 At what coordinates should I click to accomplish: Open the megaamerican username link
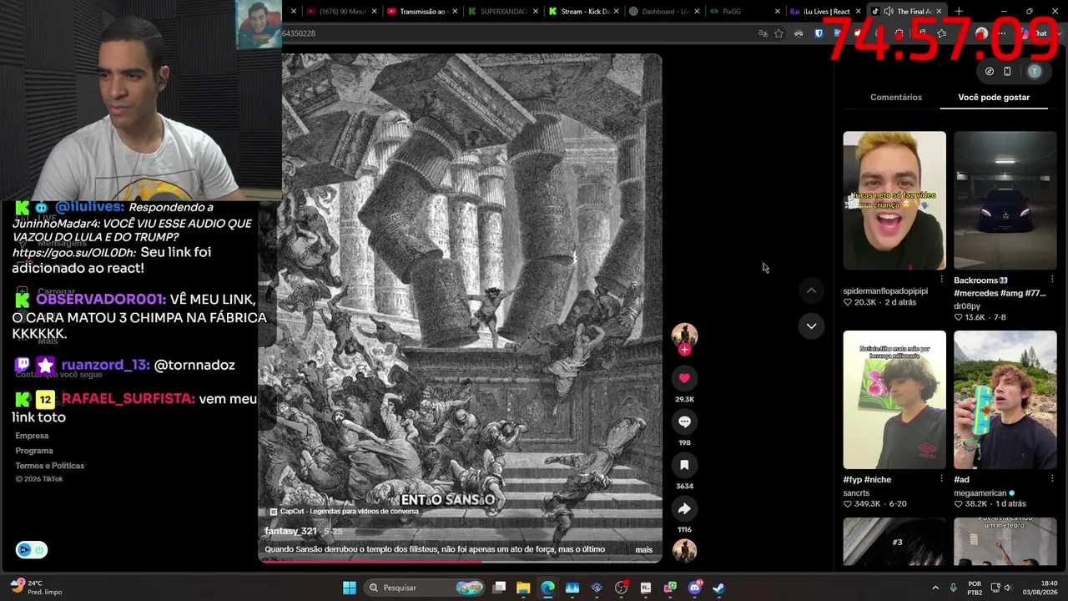[x=980, y=493]
